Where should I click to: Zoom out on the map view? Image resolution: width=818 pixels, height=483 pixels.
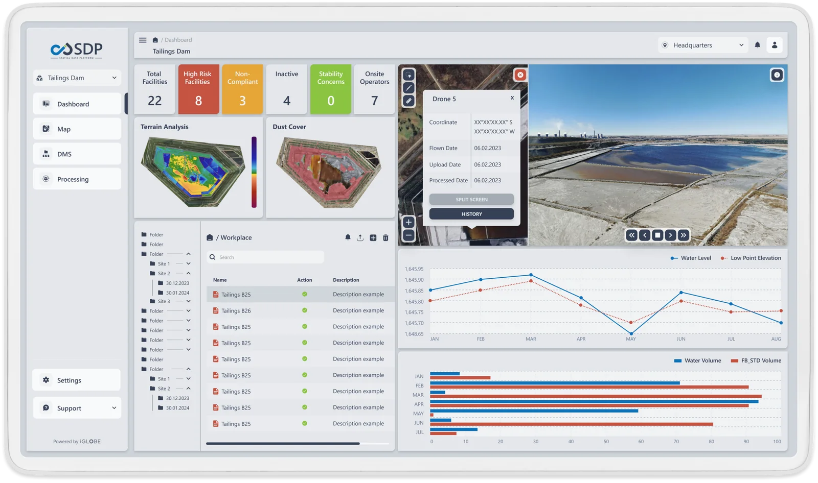click(408, 235)
